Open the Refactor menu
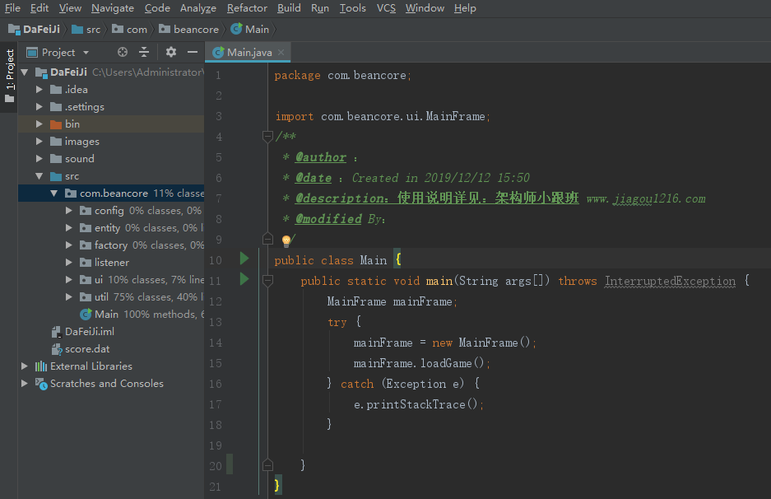Screen dimensions: 771x499 tap(247, 8)
